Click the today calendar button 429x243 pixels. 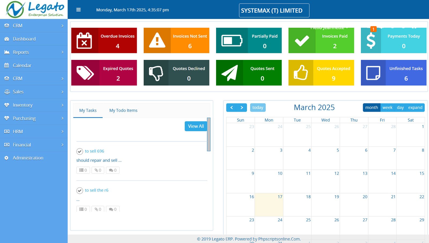(x=258, y=107)
